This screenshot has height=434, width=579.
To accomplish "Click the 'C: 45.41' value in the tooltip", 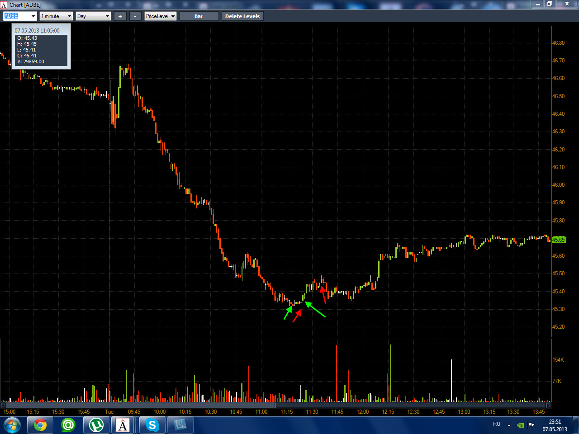I will pyautogui.click(x=27, y=56).
